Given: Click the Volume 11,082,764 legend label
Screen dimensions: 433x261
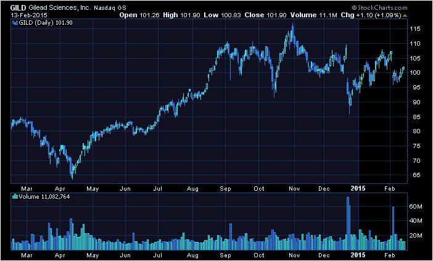Looking at the screenshot, I should pos(44,197).
